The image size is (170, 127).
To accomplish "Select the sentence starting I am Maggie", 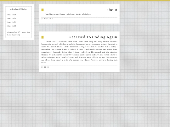I will tap(68, 14).
